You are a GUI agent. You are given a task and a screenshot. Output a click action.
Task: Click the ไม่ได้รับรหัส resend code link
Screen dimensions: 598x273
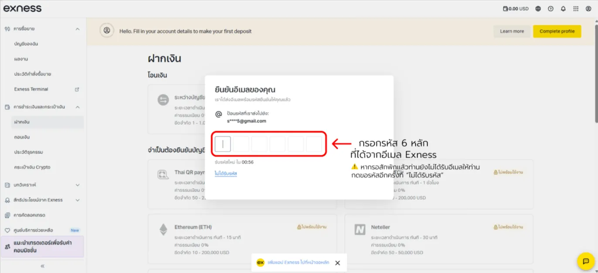[226, 174]
